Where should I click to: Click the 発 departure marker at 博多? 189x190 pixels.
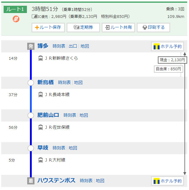click(31, 46)
